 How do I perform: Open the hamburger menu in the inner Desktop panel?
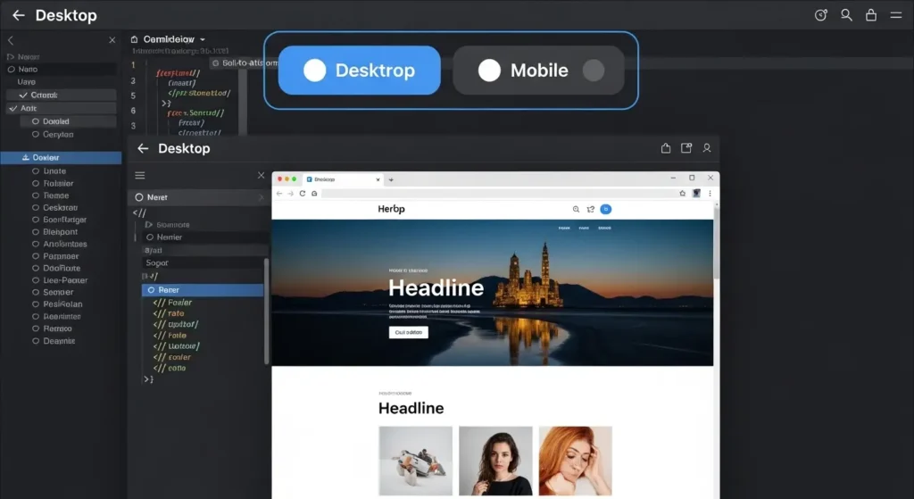coord(140,176)
